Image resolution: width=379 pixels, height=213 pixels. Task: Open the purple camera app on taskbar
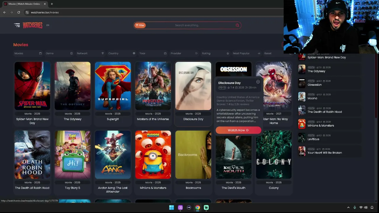(x=180, y=208)
